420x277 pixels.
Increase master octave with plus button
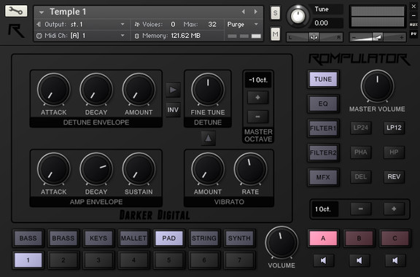[x=257, y=98]
